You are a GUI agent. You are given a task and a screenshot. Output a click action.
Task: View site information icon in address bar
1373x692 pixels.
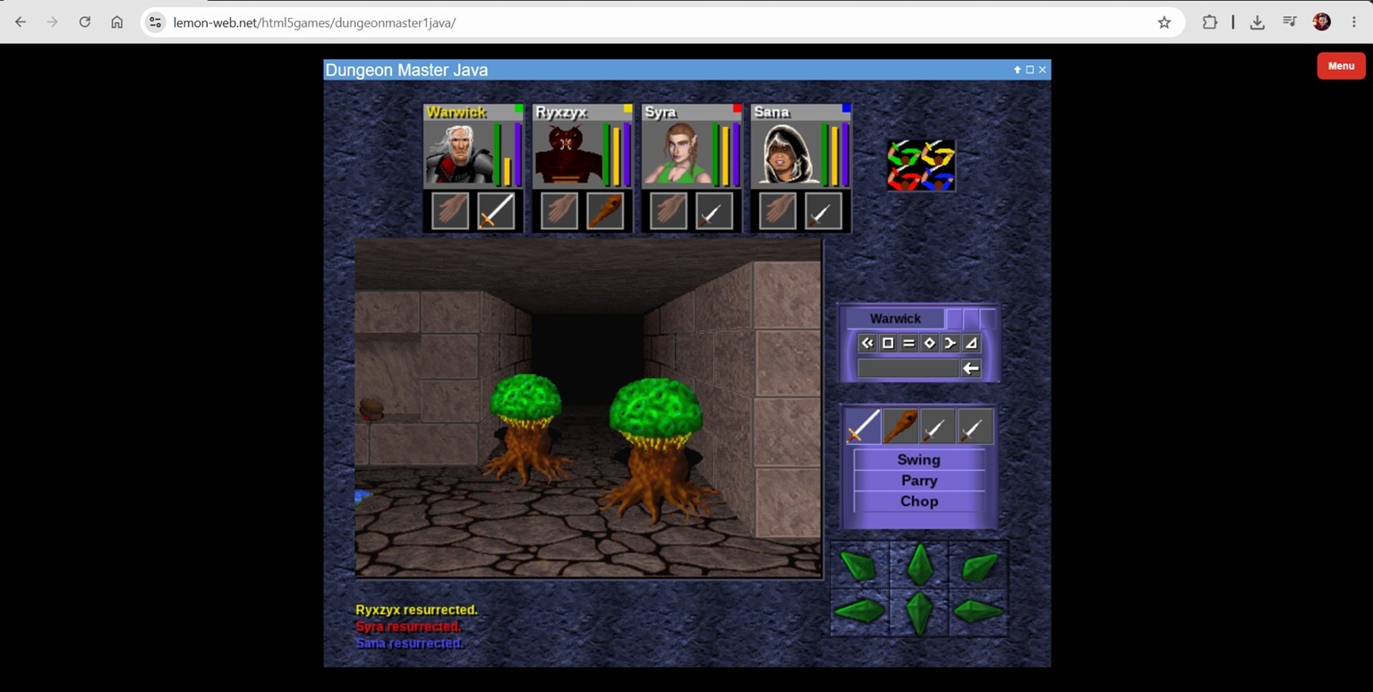coord(156,22)
